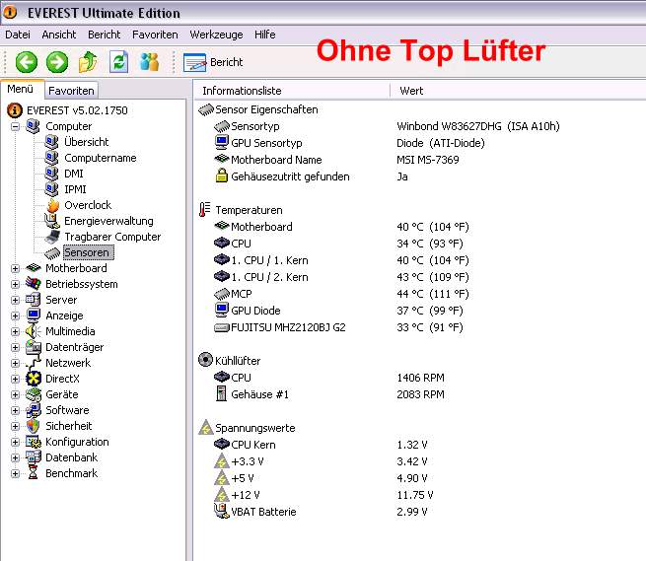Collapse the Computer tree node
646x561 pixels.
click(x=15, y=126)
